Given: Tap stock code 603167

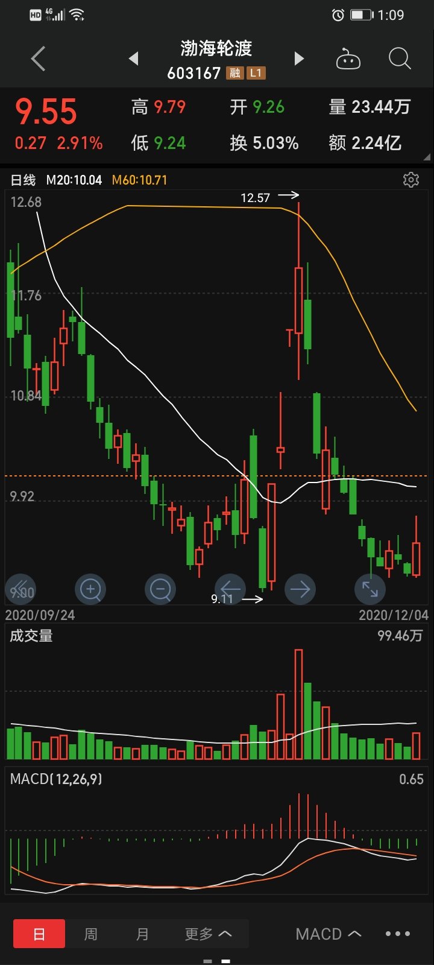Looking at the screenshot, I should coord(194,73).
